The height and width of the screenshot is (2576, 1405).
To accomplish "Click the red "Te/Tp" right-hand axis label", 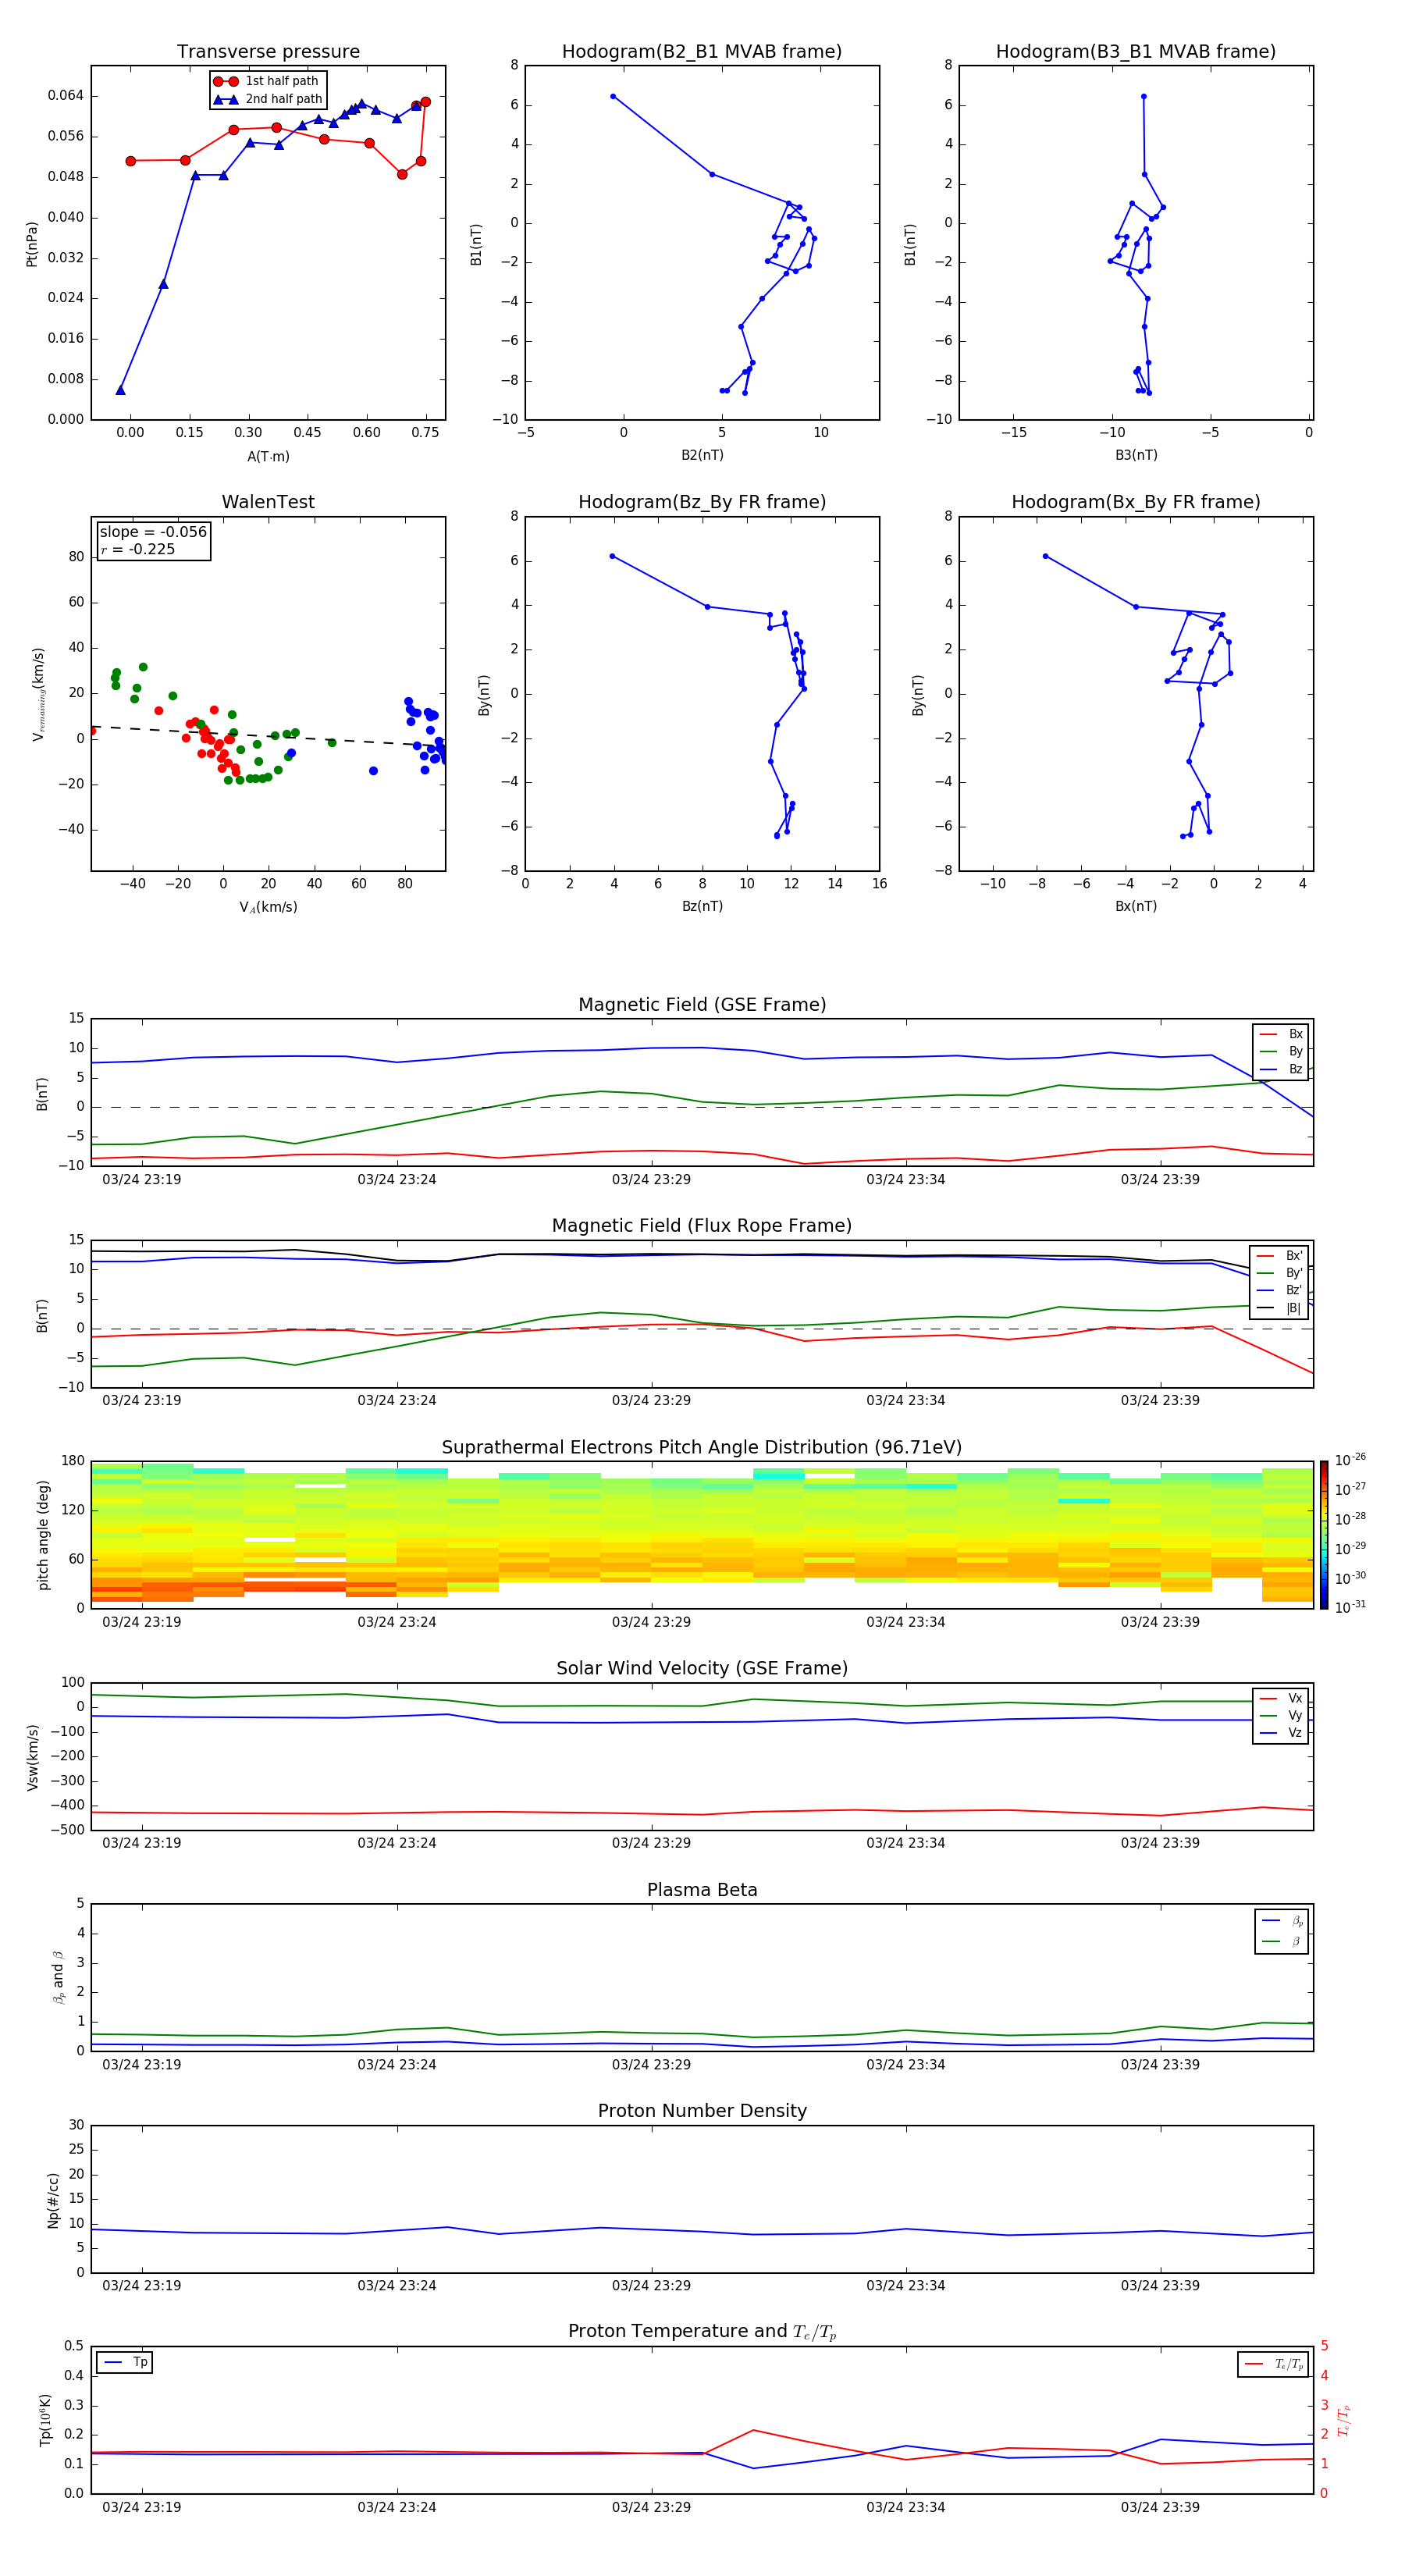I will (x=1344, y=2420).
